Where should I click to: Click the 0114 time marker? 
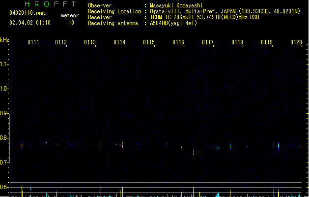(x=119, y=42)
